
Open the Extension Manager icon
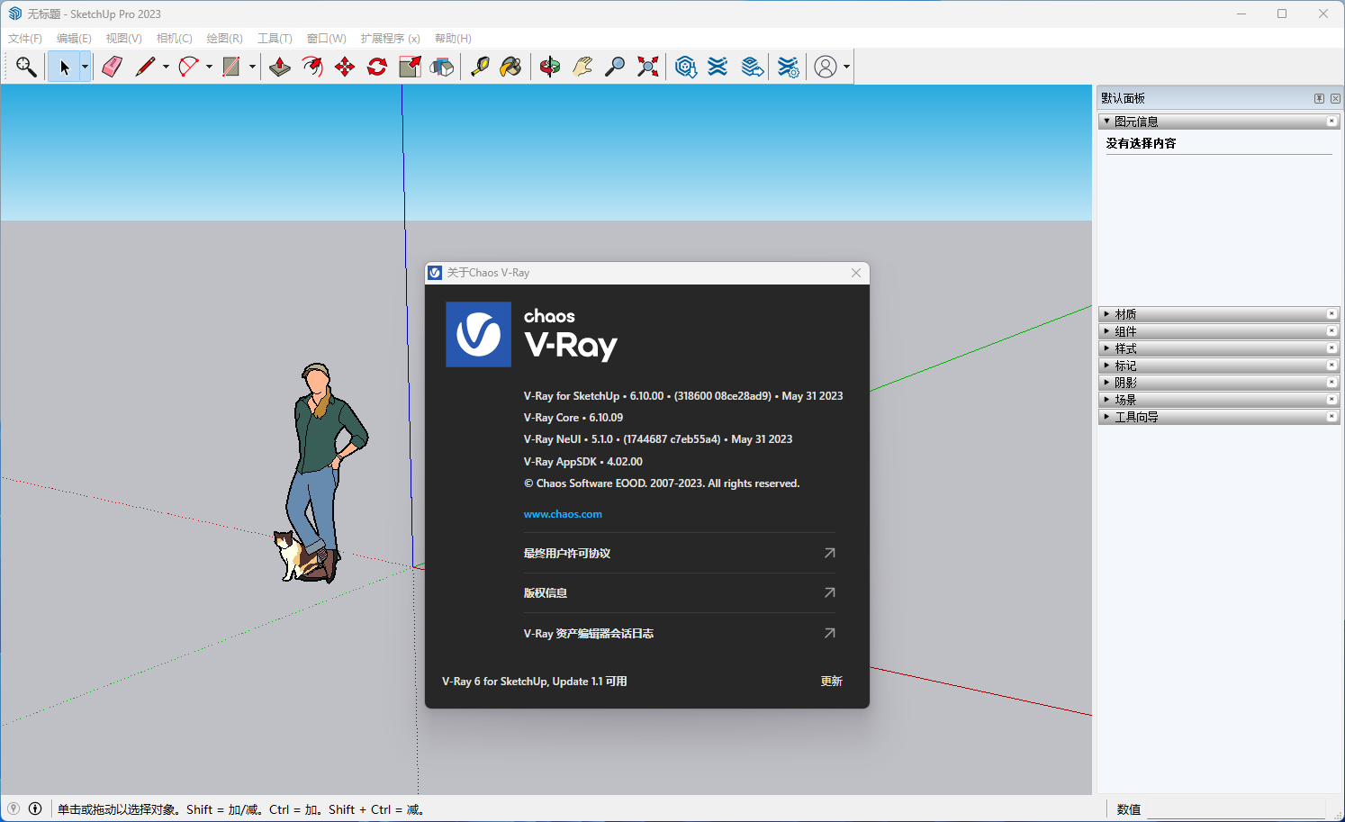click(788, 67)
